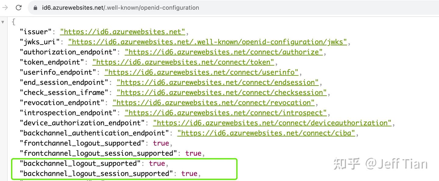
Task: Click the padlock site security icon
Action: [x=35, y=8]
